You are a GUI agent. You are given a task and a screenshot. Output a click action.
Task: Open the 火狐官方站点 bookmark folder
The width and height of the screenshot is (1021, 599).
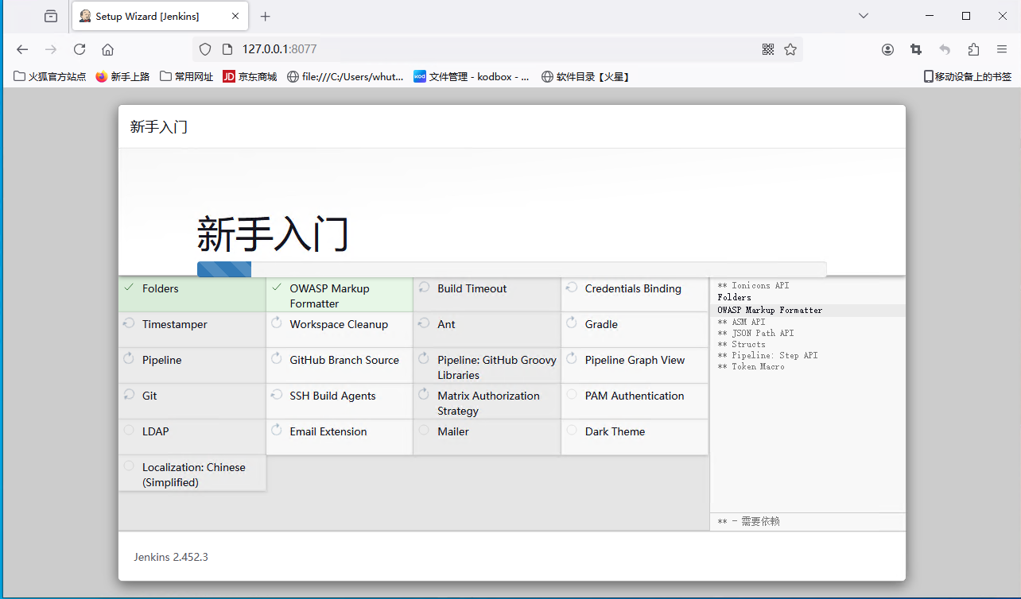click(x=50, y=77)
